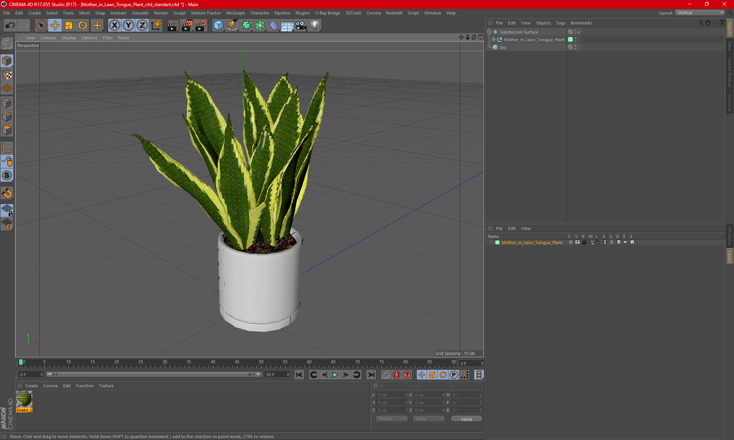Open the Sculpt menu
The image size is (734, 440).
pos(179,13)
